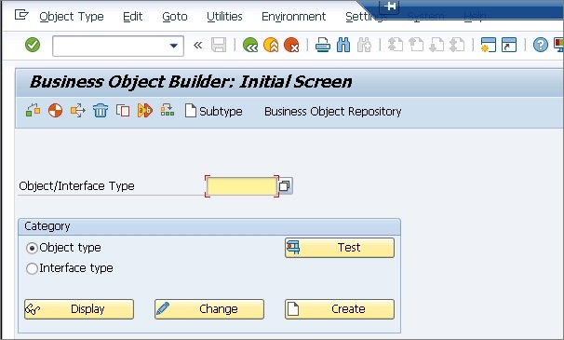Click the blue Help question mark icon
Screen dimensions: 564x340
(x=540, y=46)
